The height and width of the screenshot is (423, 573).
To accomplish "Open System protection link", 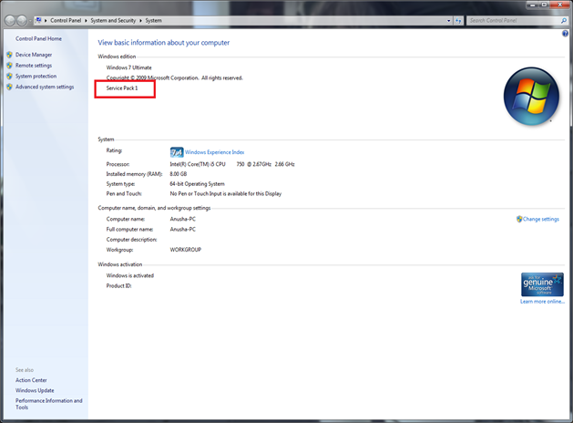I will coord(36,76).
